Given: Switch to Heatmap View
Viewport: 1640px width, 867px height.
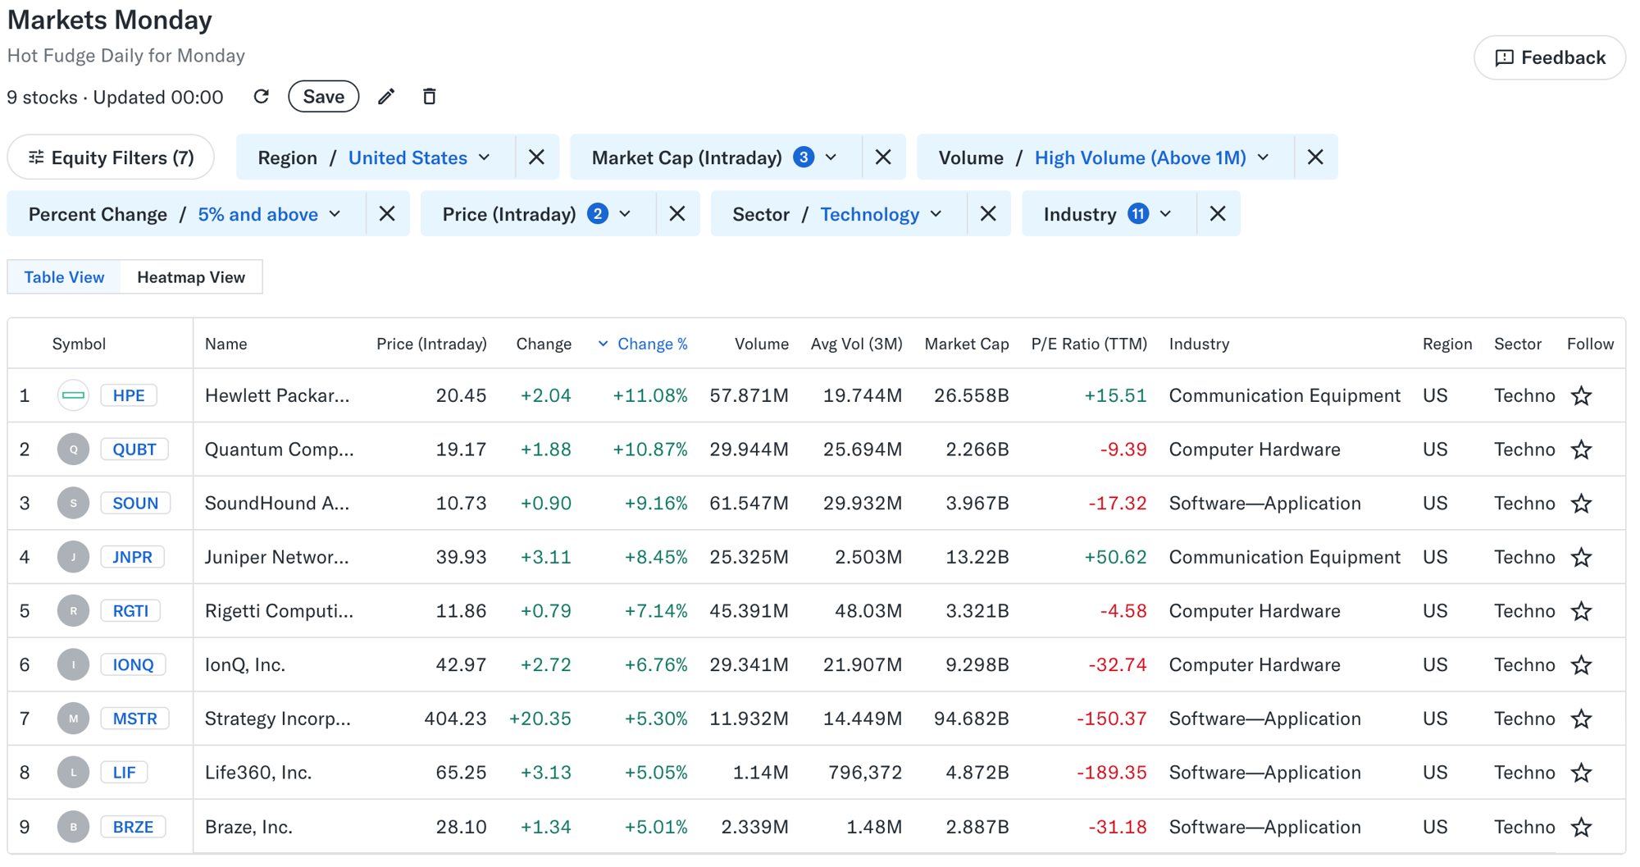Looking at the screenshot, I should [190, 276].
